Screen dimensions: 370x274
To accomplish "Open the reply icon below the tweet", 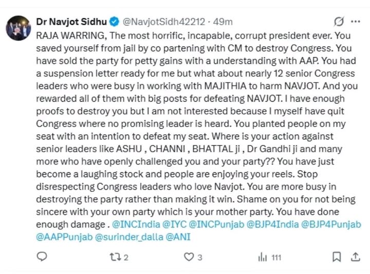I will pos(44,257).
